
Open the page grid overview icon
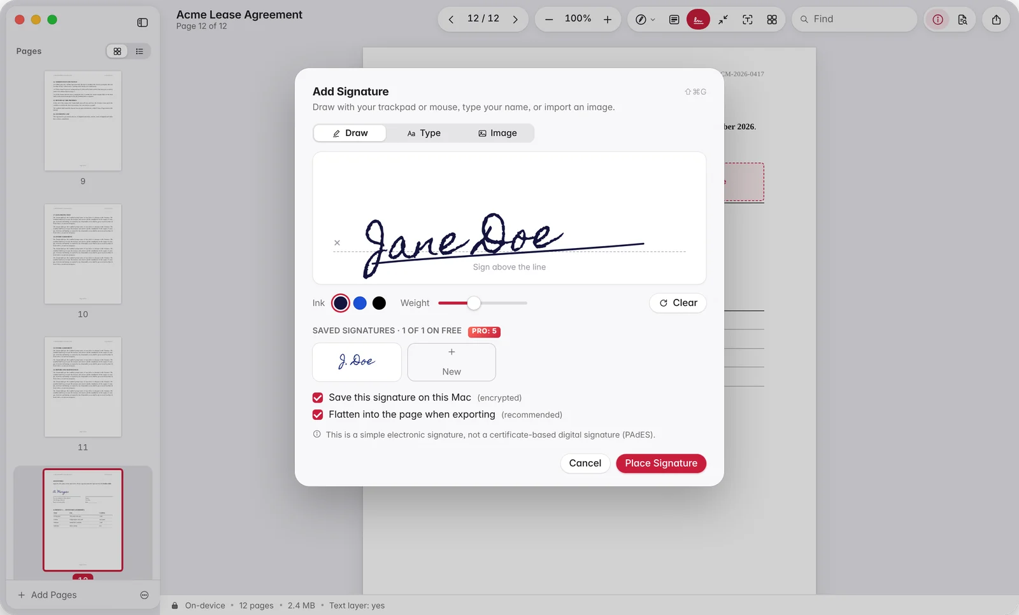tap(772, 20)
